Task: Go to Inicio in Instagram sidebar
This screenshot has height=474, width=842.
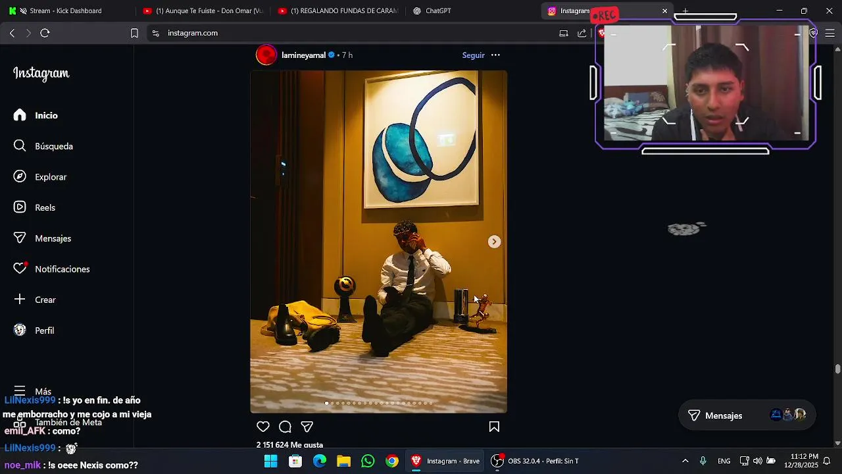Action: [x=36, y=115]
